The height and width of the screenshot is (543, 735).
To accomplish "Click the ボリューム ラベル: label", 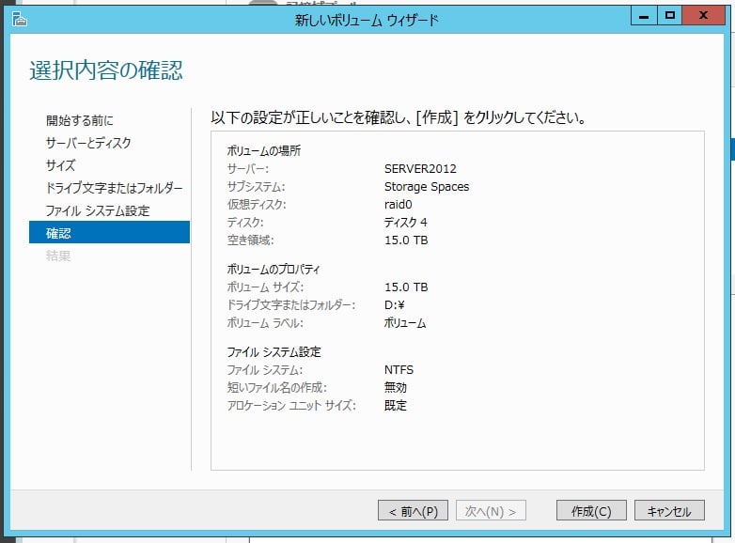I will click(x=265, y=323).
